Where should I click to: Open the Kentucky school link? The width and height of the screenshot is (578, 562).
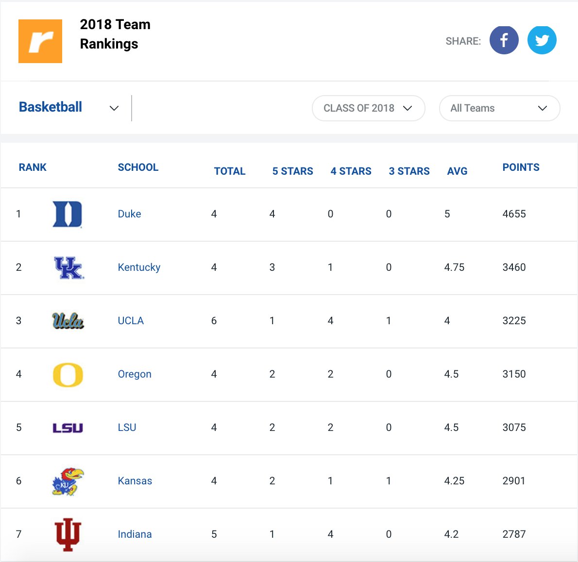coord(139,267)
